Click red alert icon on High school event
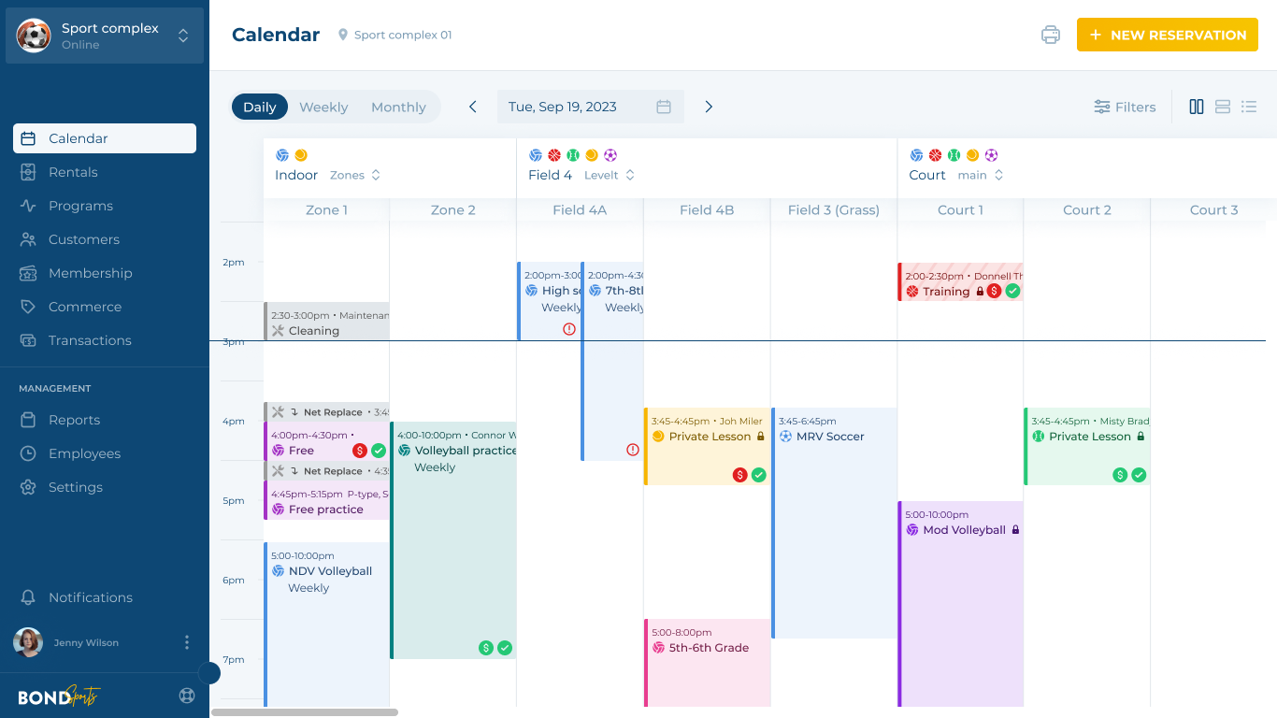 (569, 329)
